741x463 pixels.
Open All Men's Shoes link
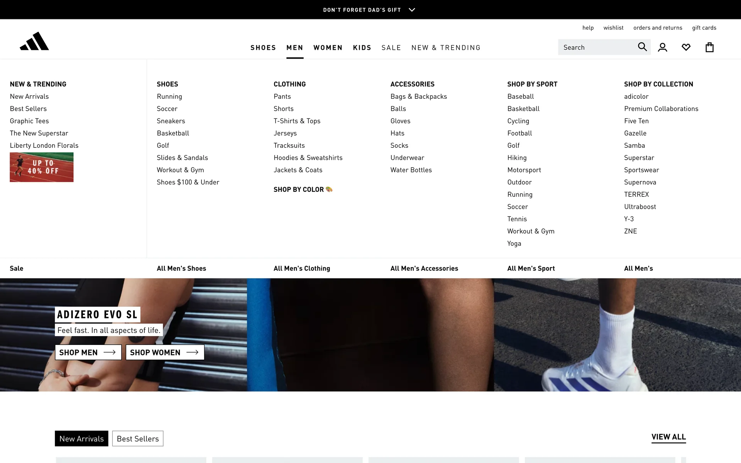pyautogui.click(x=181, y=268)
